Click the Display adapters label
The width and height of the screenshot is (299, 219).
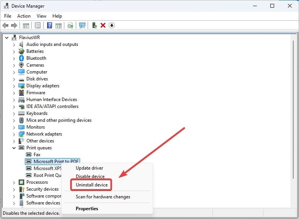(x=43, y=86)
